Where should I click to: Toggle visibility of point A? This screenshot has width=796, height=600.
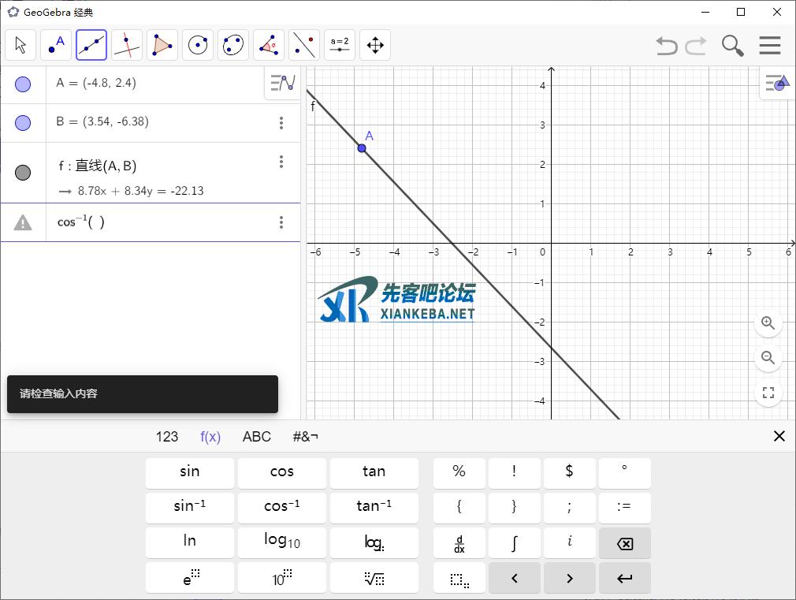(23, 84)
